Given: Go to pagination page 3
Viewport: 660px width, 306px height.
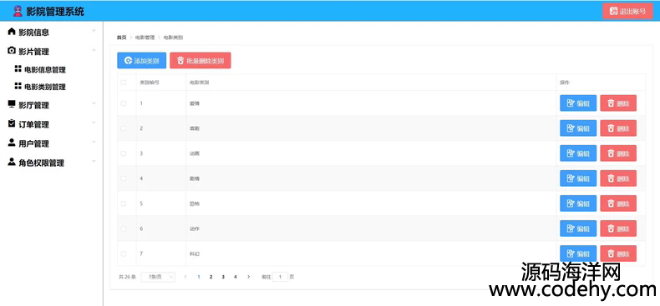Looking at the screenshot, I should (x=223, y=277).
